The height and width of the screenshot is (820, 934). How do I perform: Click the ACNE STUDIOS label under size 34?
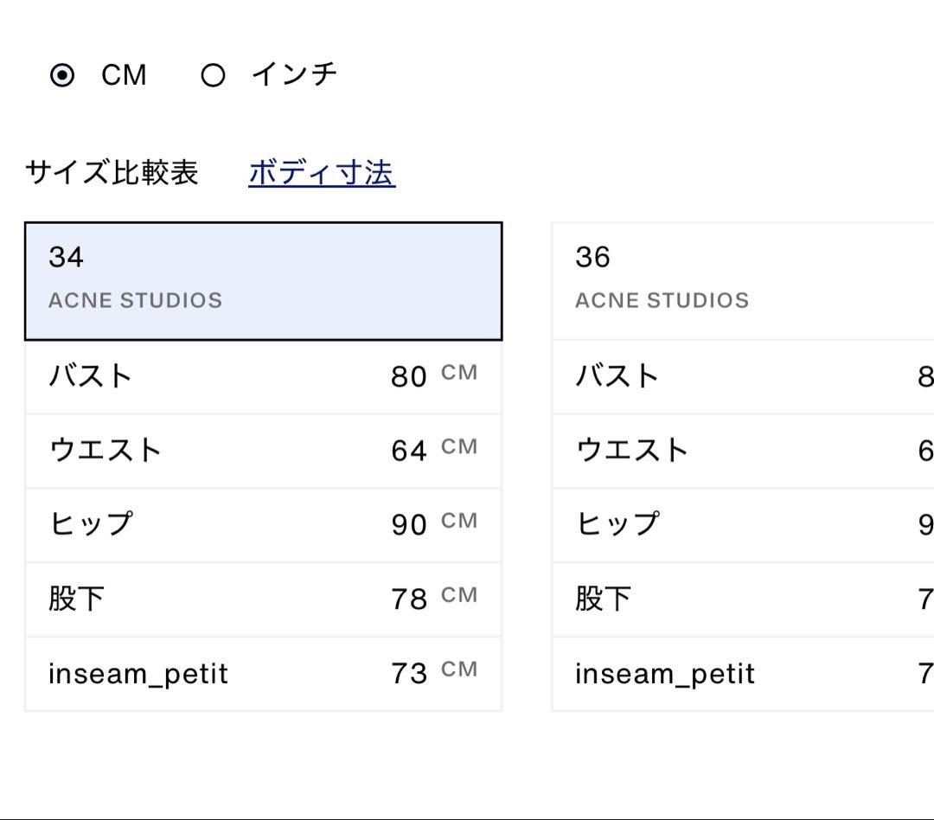134,301
